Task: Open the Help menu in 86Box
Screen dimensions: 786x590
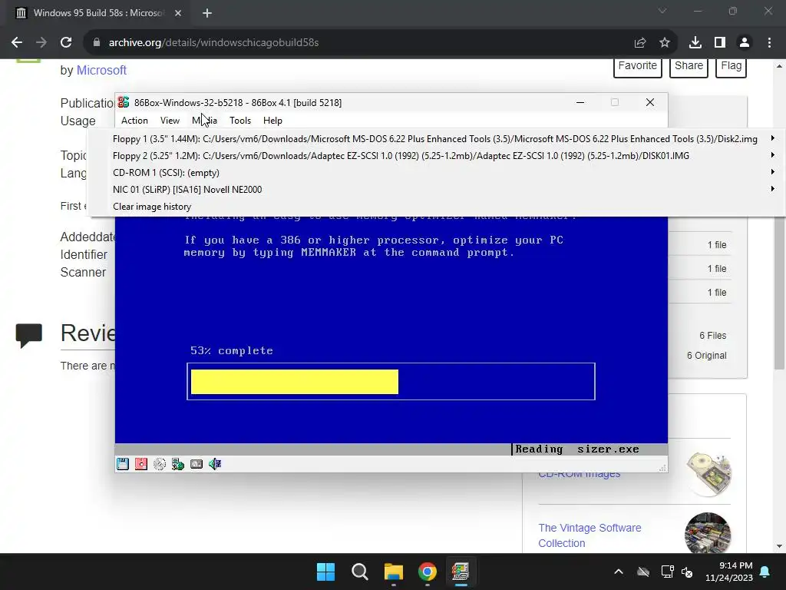Action: coord(272,121)
